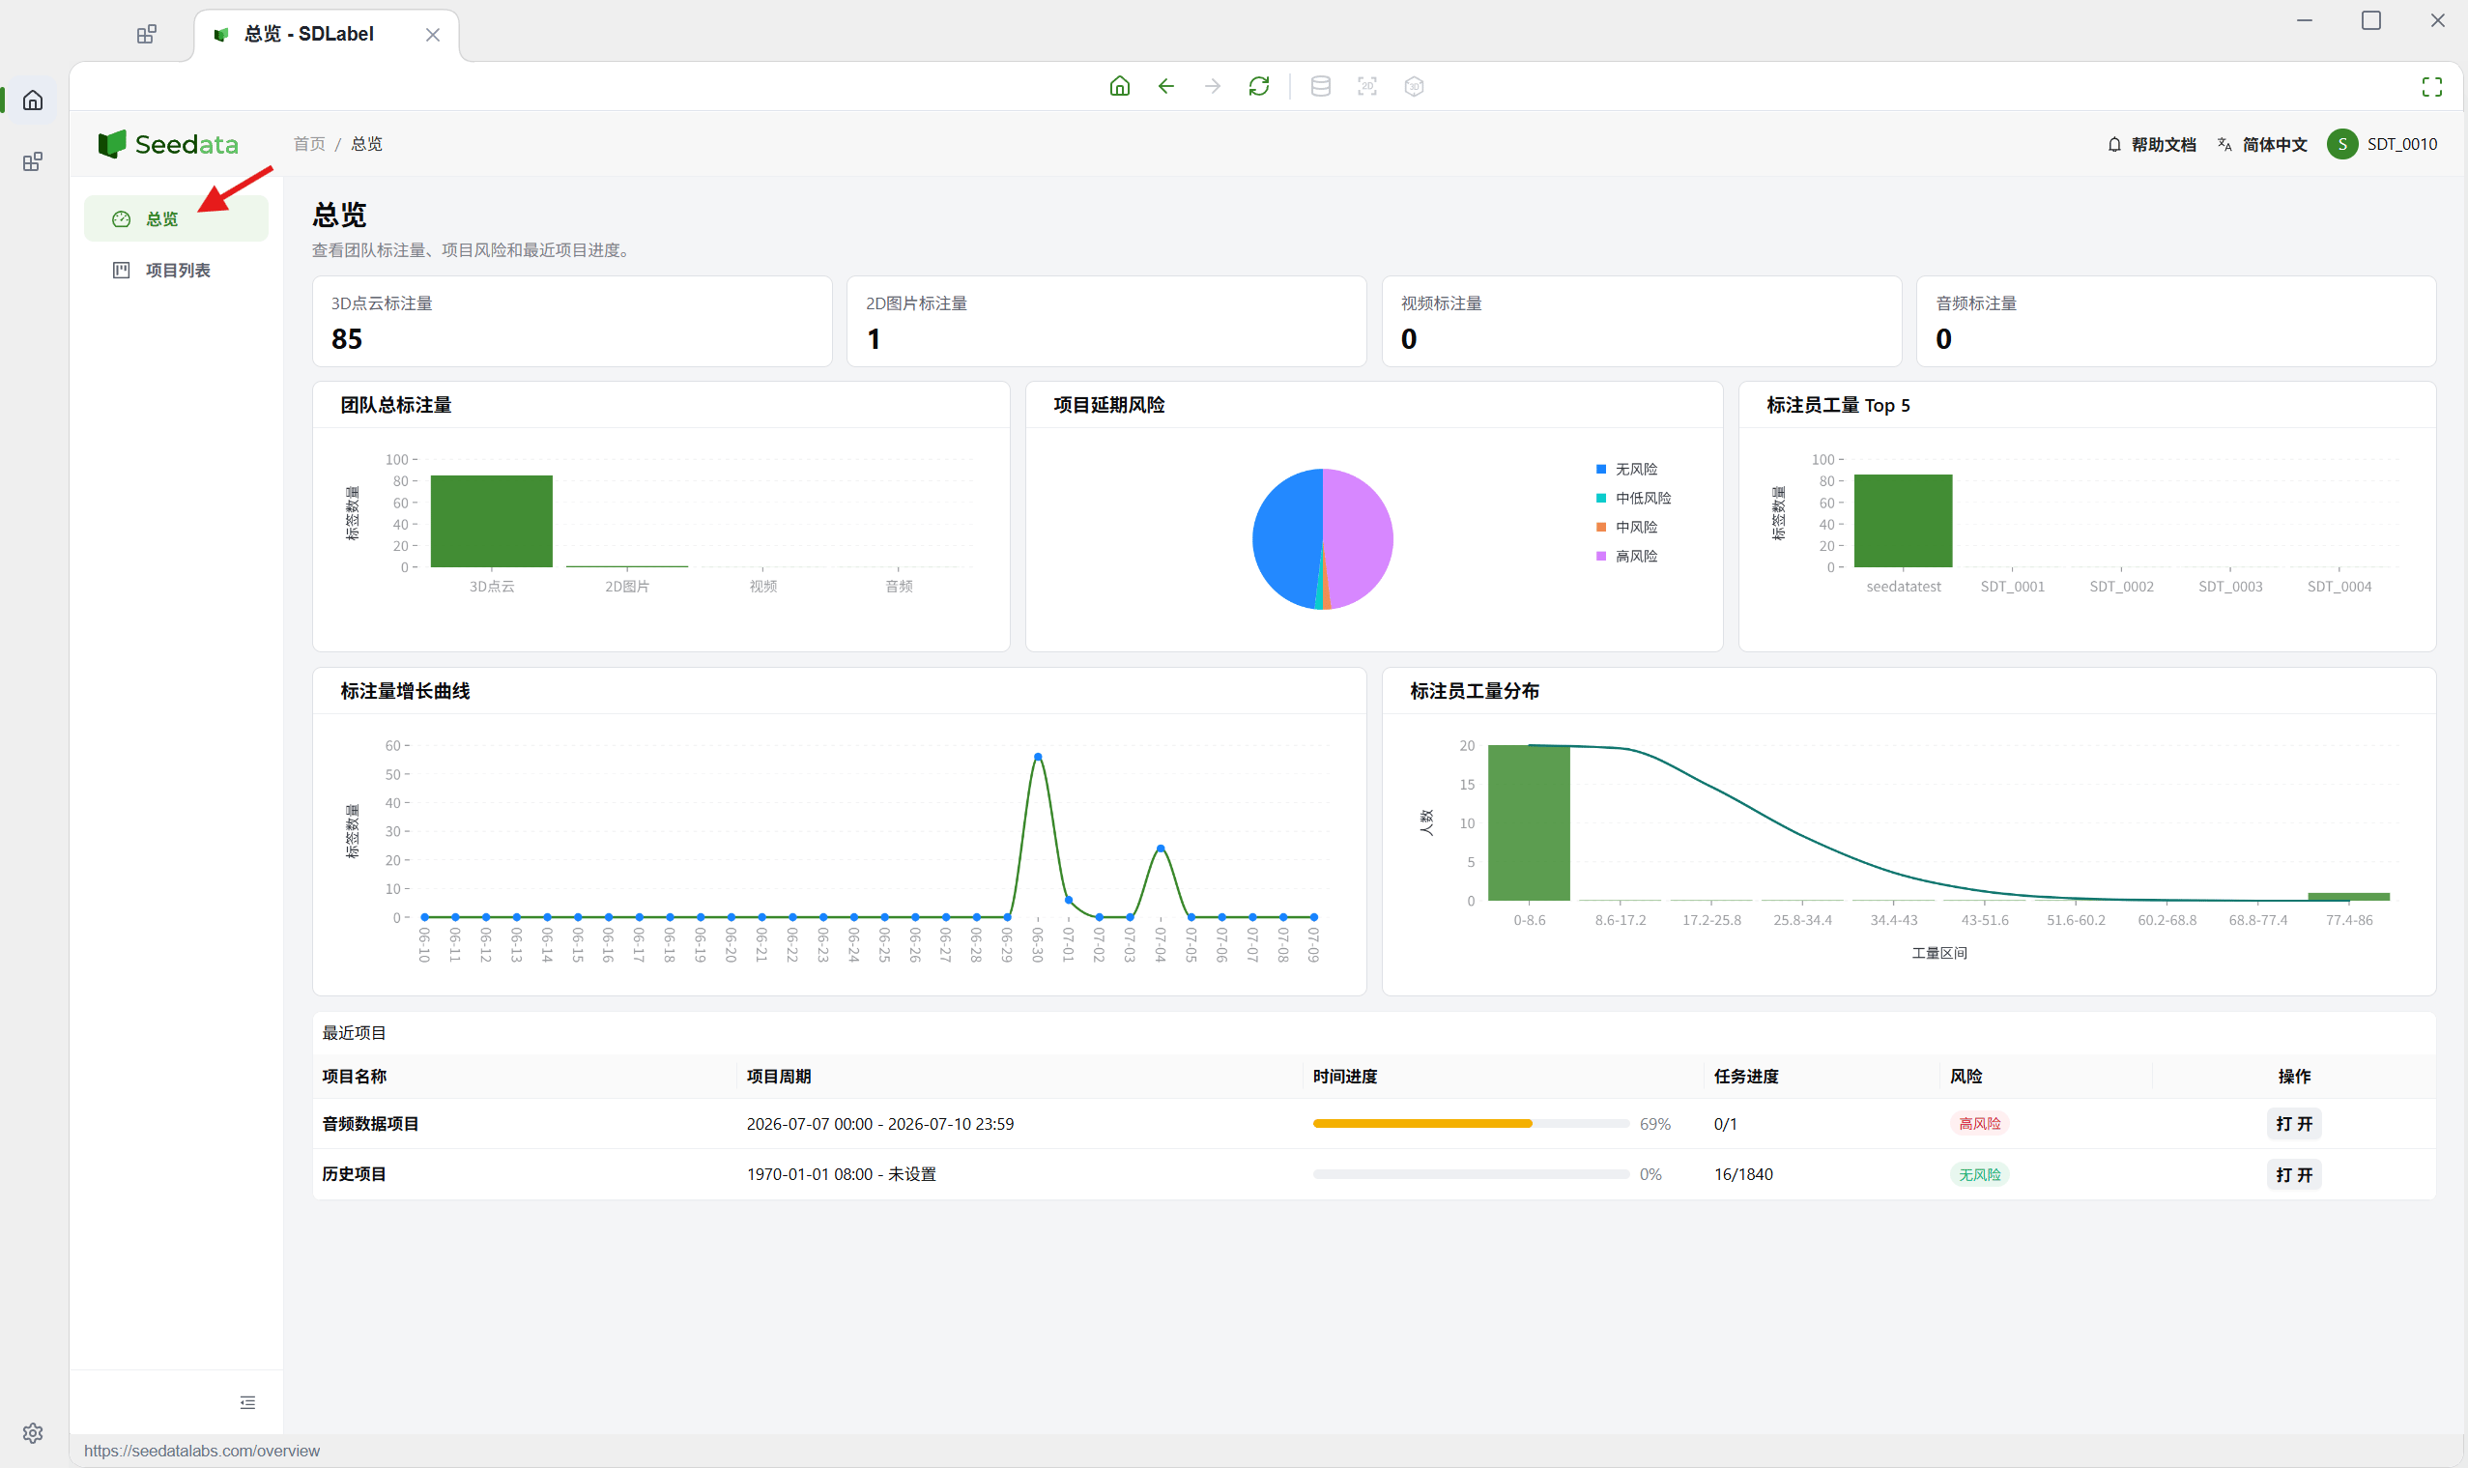Click the home icon in browser toolbar
Viewport: 2468px width, 1468px height.
(x=1119, y=86)
